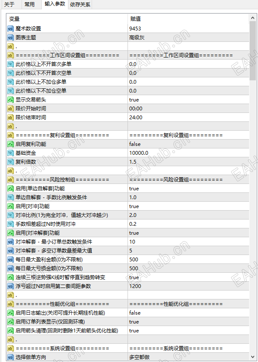Click the string icon beside 复利设置组 row
This screenshot has width=258, height=362.
(11, 135)
